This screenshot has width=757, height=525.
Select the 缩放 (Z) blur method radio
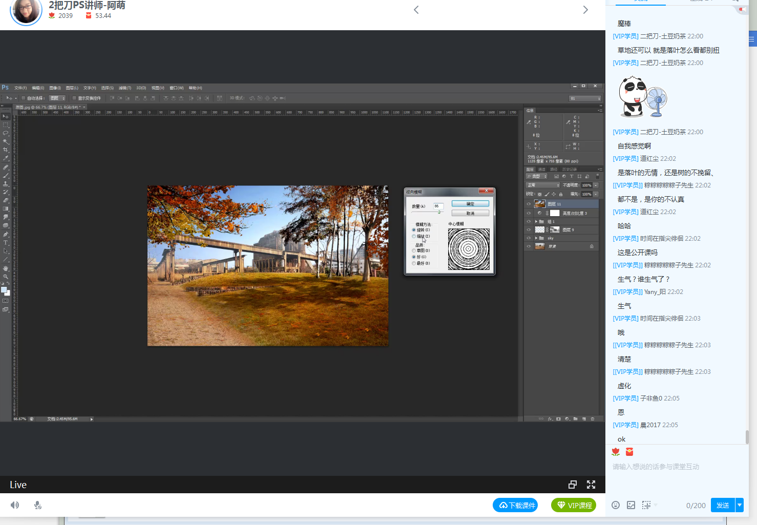pos(414,236)
